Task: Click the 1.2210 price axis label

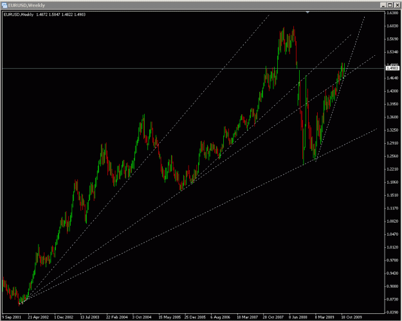Action: pos(392,169)
